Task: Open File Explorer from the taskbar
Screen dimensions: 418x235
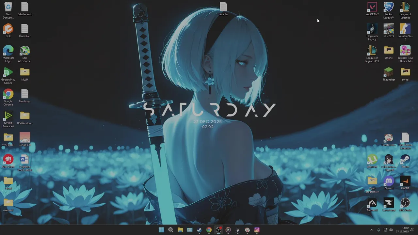Action: point(180,230)
